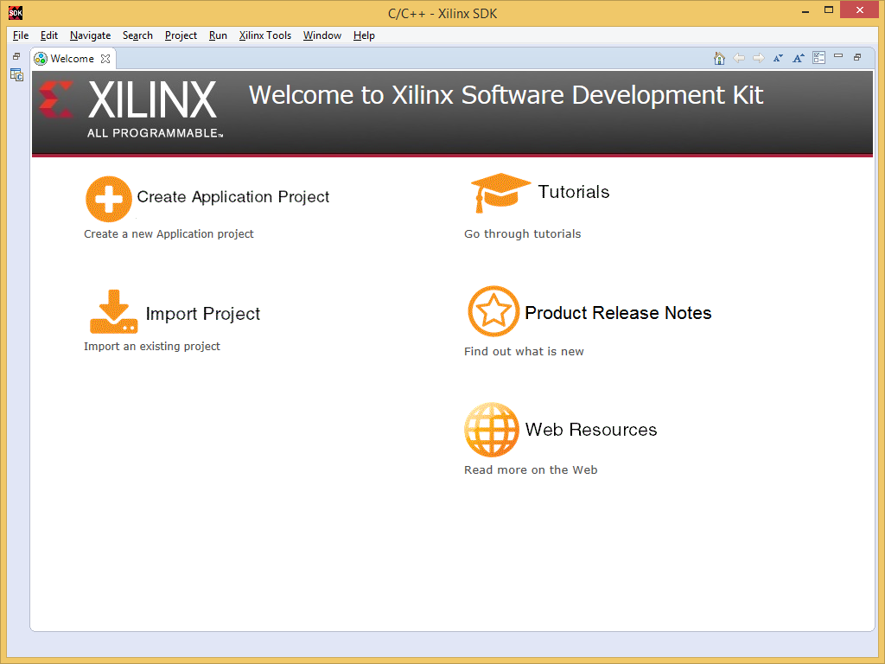Select the Welcome tab
Screen dimensions: 885x664
point(72,59)
